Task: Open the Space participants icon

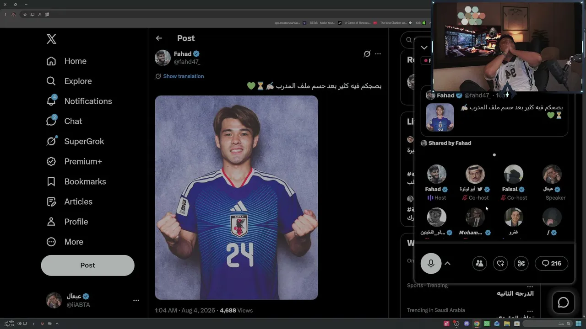Action: [x=479, y=263]
